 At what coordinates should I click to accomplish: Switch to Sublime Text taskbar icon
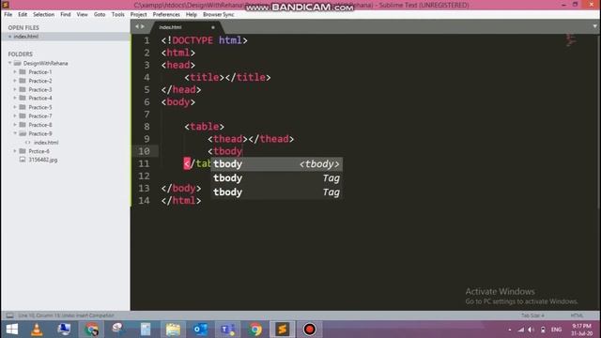[x=282, y=330]
